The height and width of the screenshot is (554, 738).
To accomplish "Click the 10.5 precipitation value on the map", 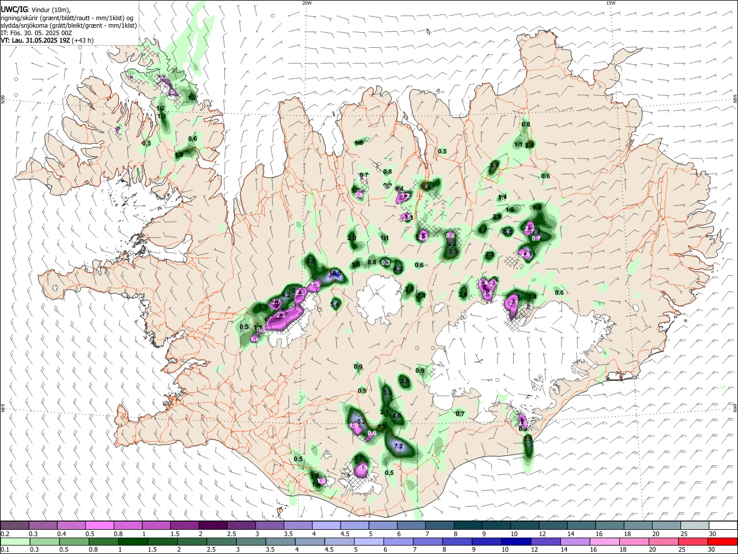I will [x=335, y=274].
